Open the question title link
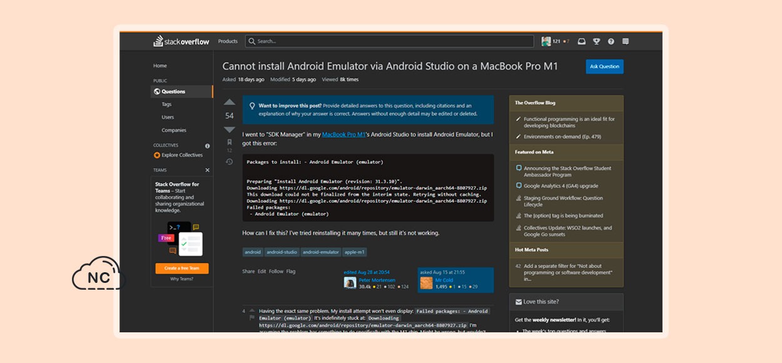This screenshot has height=363, width=782. (390, 66)
